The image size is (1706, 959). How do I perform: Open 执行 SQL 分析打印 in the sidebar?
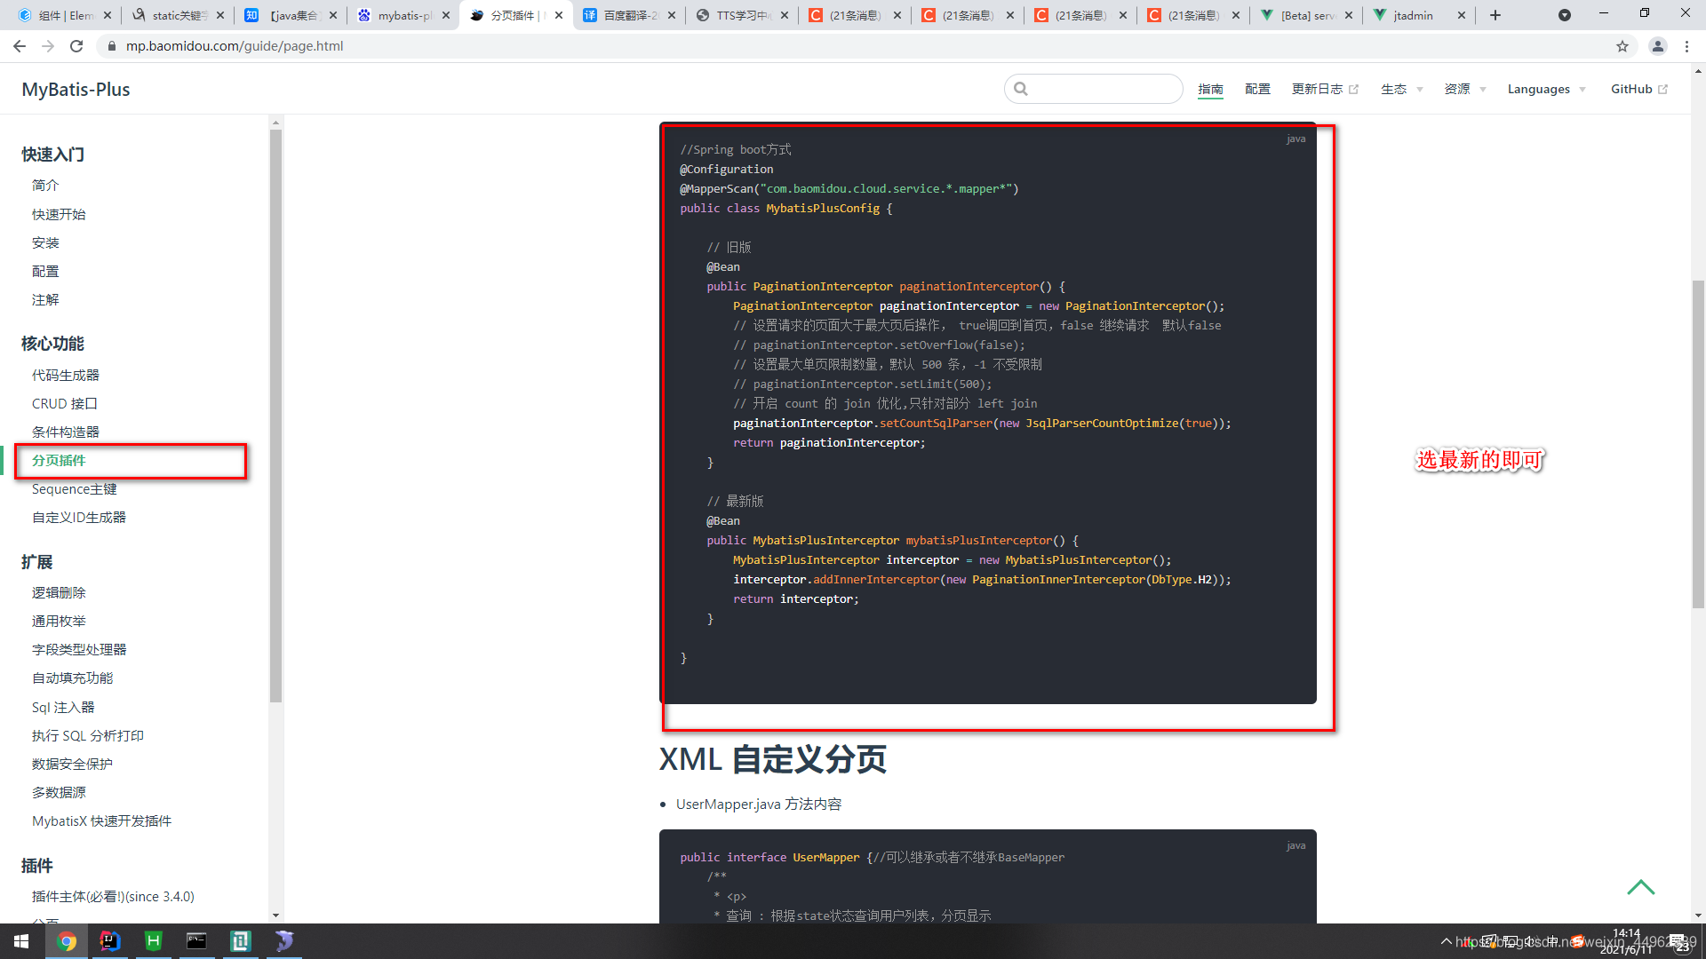point(88,736)
